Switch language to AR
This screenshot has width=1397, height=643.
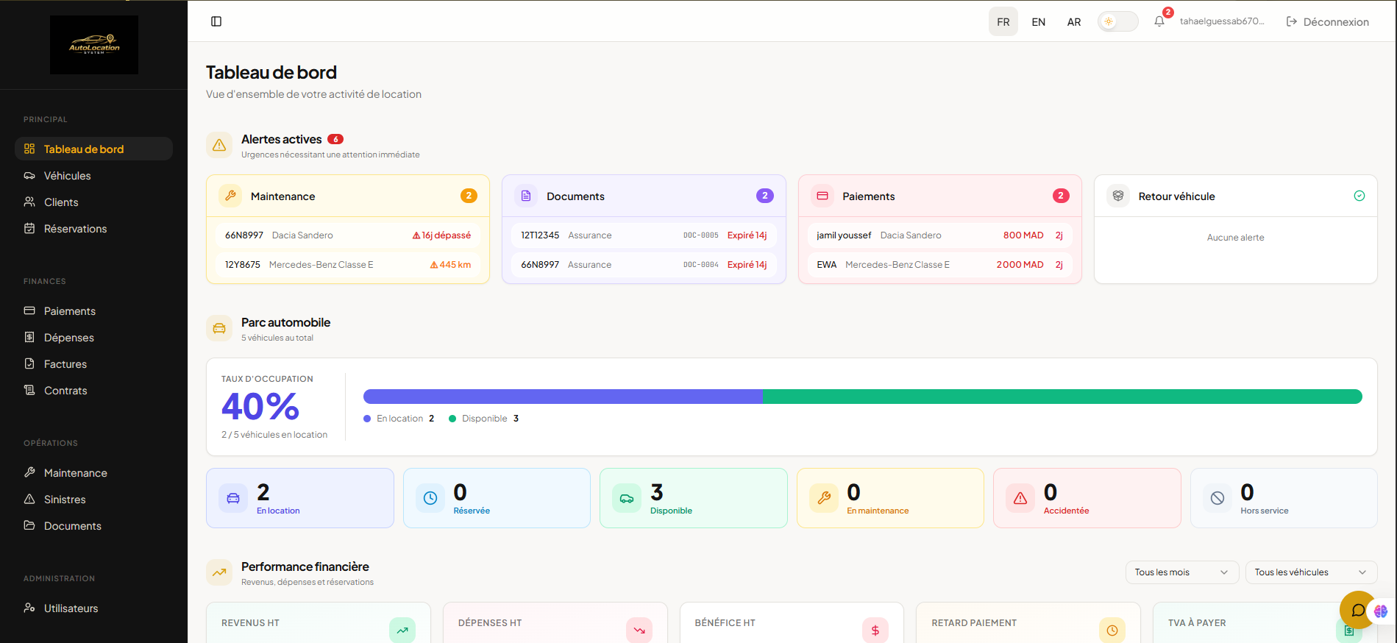(1074, 21)
